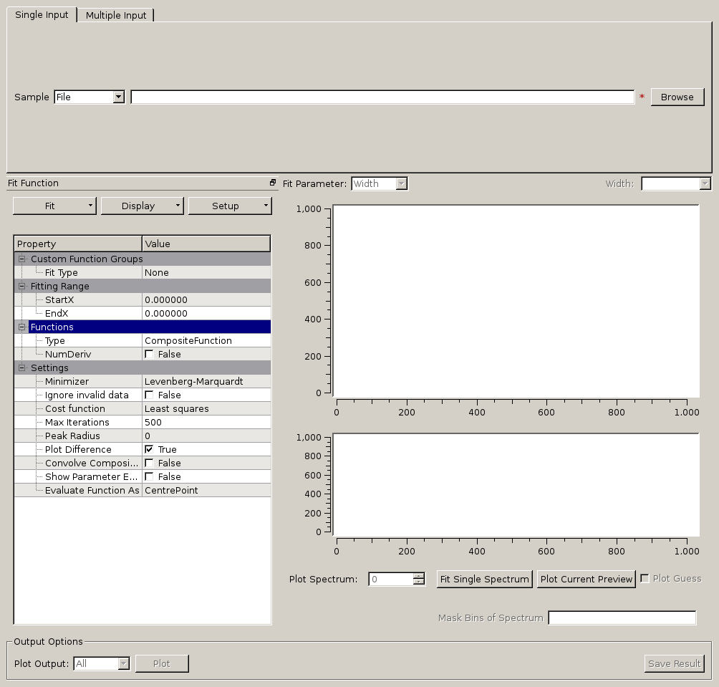
Task: Collapse the Functions tree section
Action: click(21, 327)
